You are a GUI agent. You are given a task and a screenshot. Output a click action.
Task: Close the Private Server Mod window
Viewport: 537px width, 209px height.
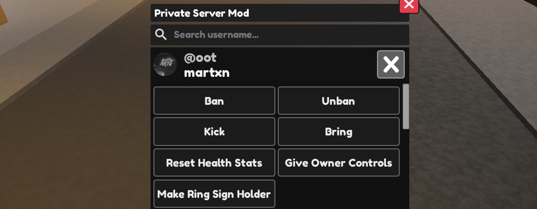pos(409,5)
